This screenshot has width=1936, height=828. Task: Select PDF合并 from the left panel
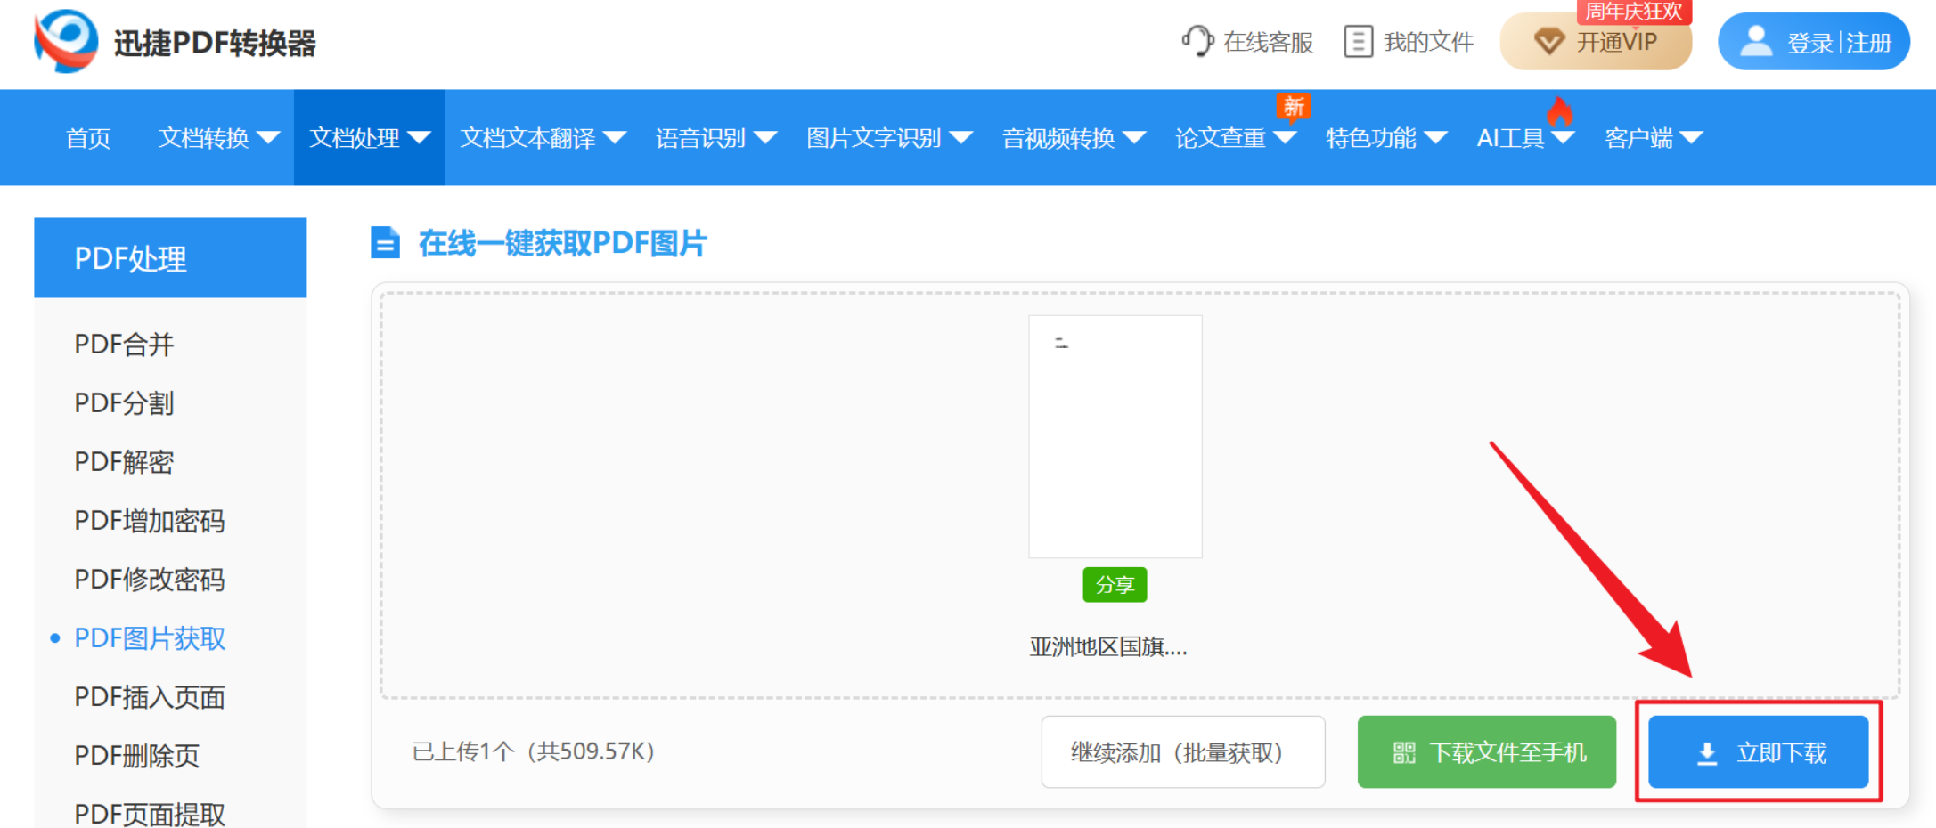[x=123, y=345]
